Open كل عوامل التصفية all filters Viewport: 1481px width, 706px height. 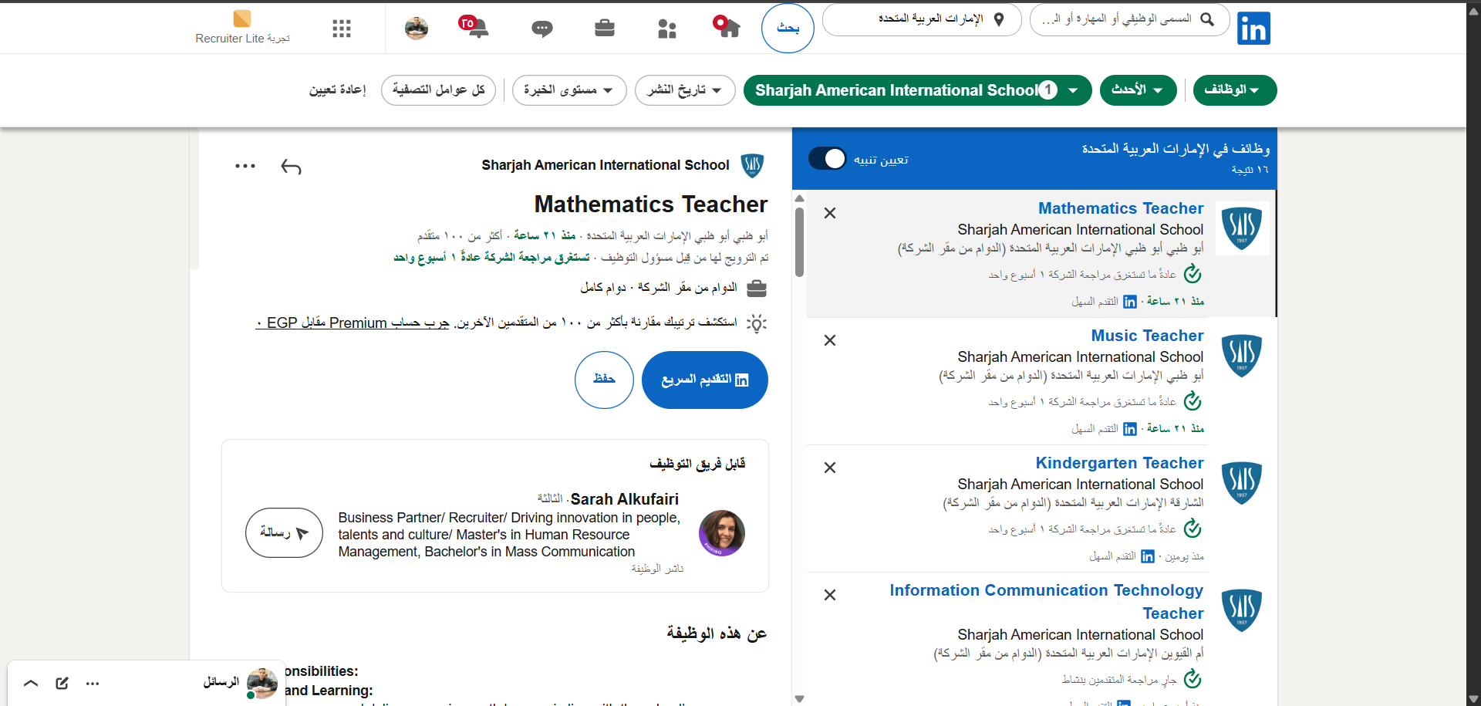(x=438, y=90)
